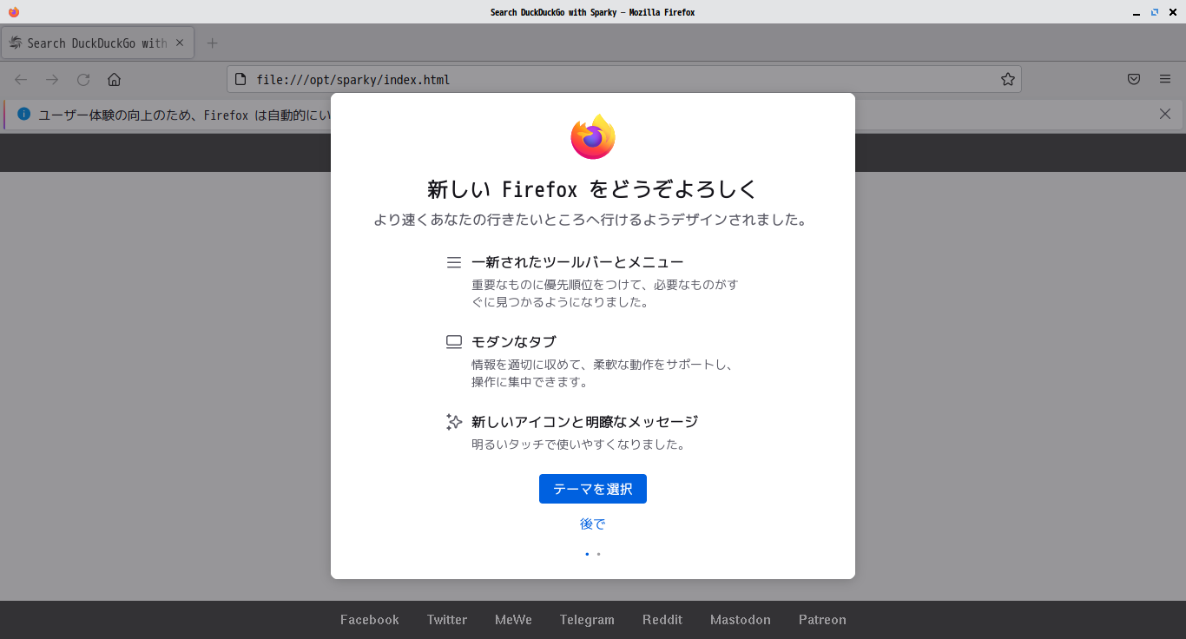Click the text 新しいアイコンと明瞭なメッセージ
This screenshot has height=639, width=1186.
click(x=585, y=422)
